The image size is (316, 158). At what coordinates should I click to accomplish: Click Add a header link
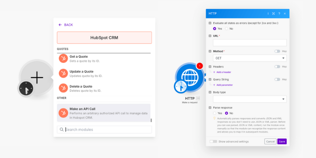[x=222, y=72]
